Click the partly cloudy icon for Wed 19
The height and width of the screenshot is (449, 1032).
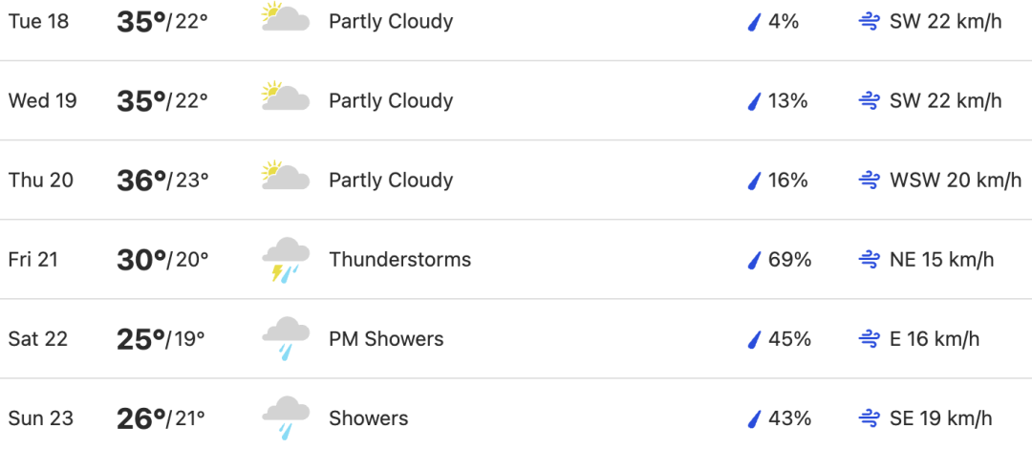click(286, 96)
